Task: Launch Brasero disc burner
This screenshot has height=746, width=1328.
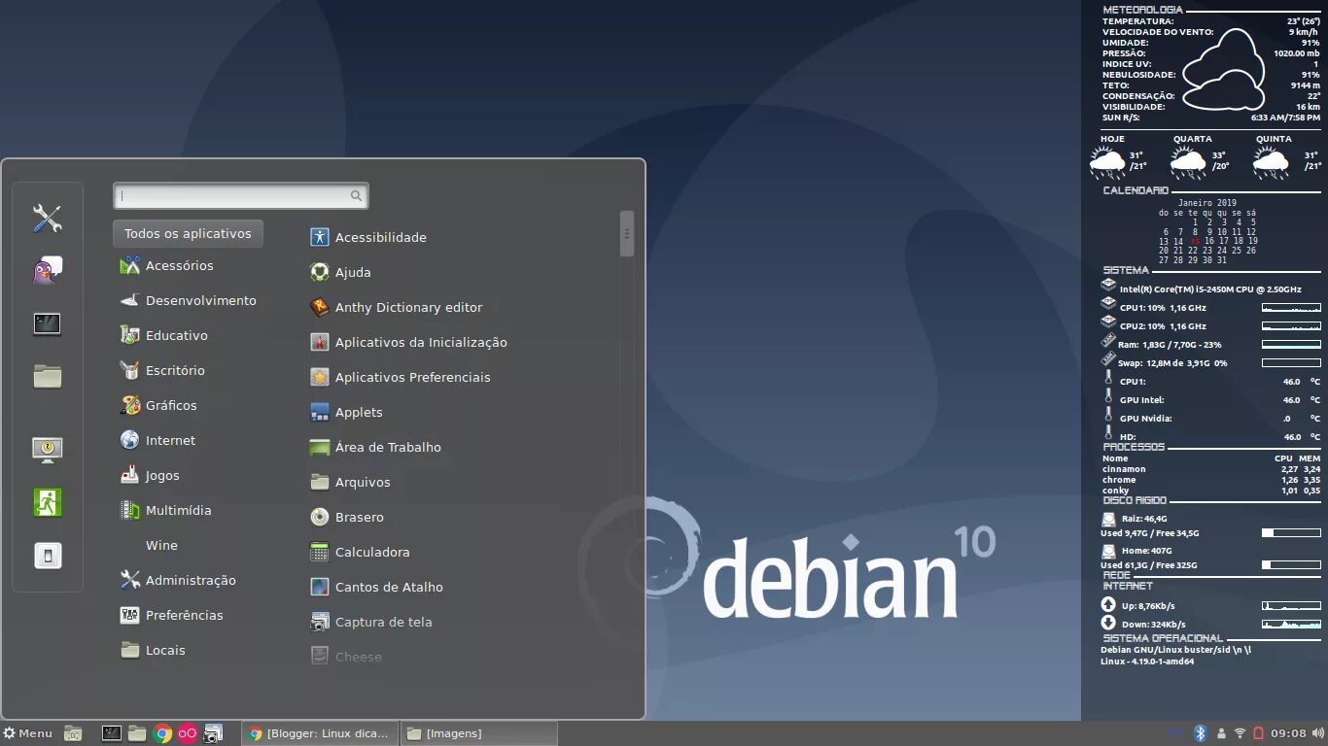Action: tap(346, 517)
